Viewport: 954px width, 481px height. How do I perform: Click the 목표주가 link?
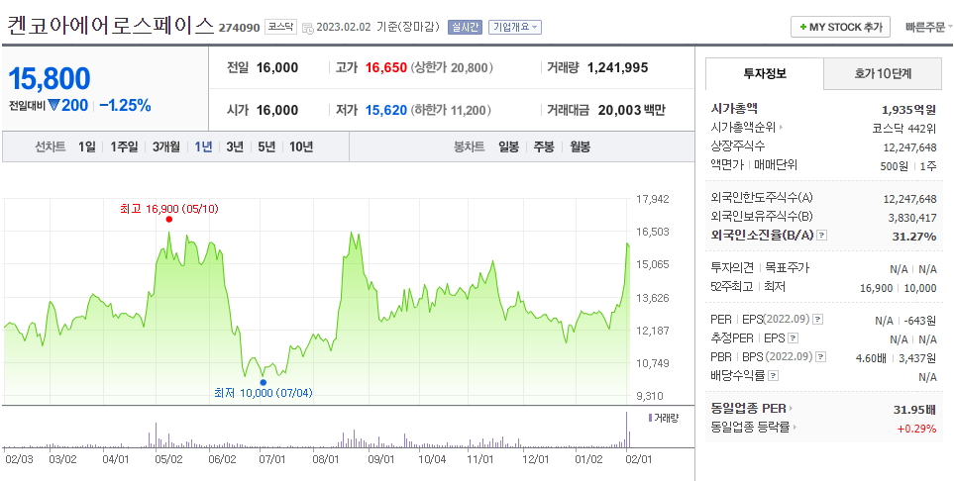pyautogui.click(x=788, y=267)
